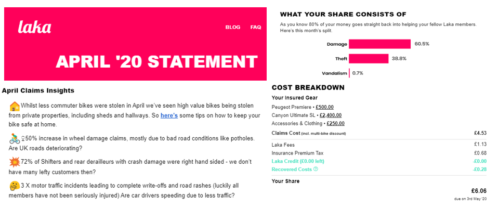498x208 pixels.
Task: Click the Accessories & Clothing £250.00 link
Action: click(x=335, y=124)
